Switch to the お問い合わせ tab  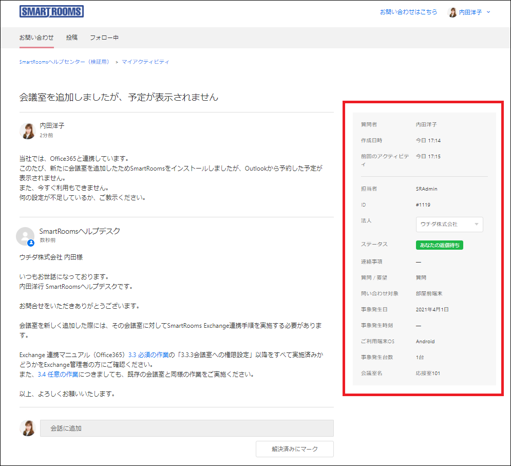[36, 38]
